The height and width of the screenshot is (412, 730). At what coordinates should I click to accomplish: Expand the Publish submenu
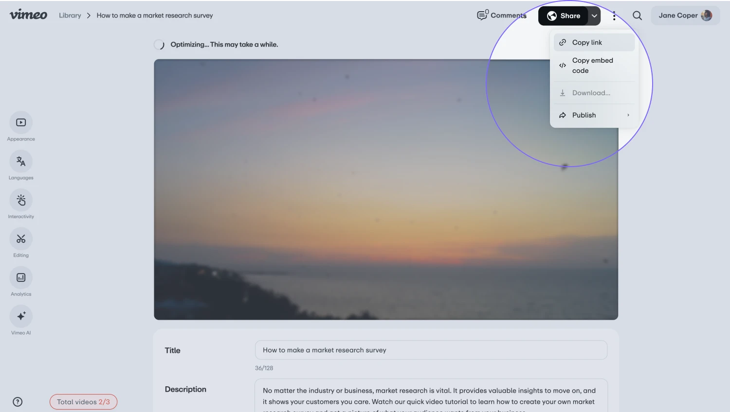click(x=594, y=115)
